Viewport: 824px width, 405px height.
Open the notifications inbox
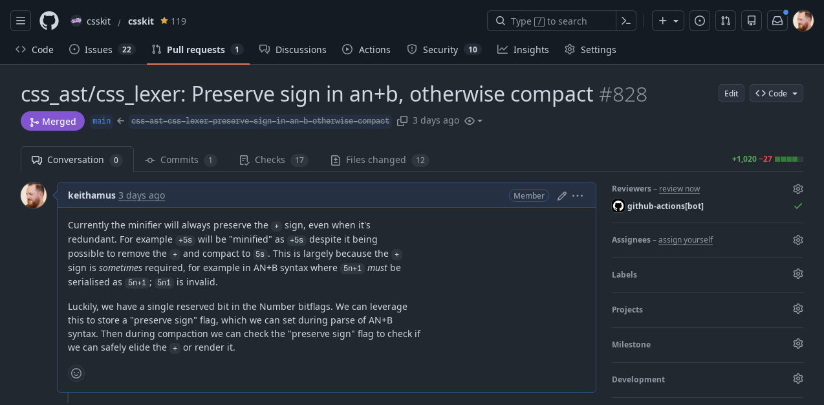[777, 21]
